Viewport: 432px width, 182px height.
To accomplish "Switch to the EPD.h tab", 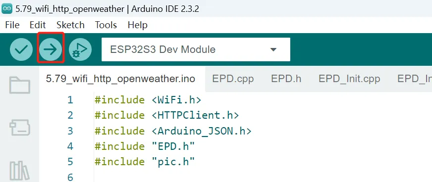I will pos(286,79).
